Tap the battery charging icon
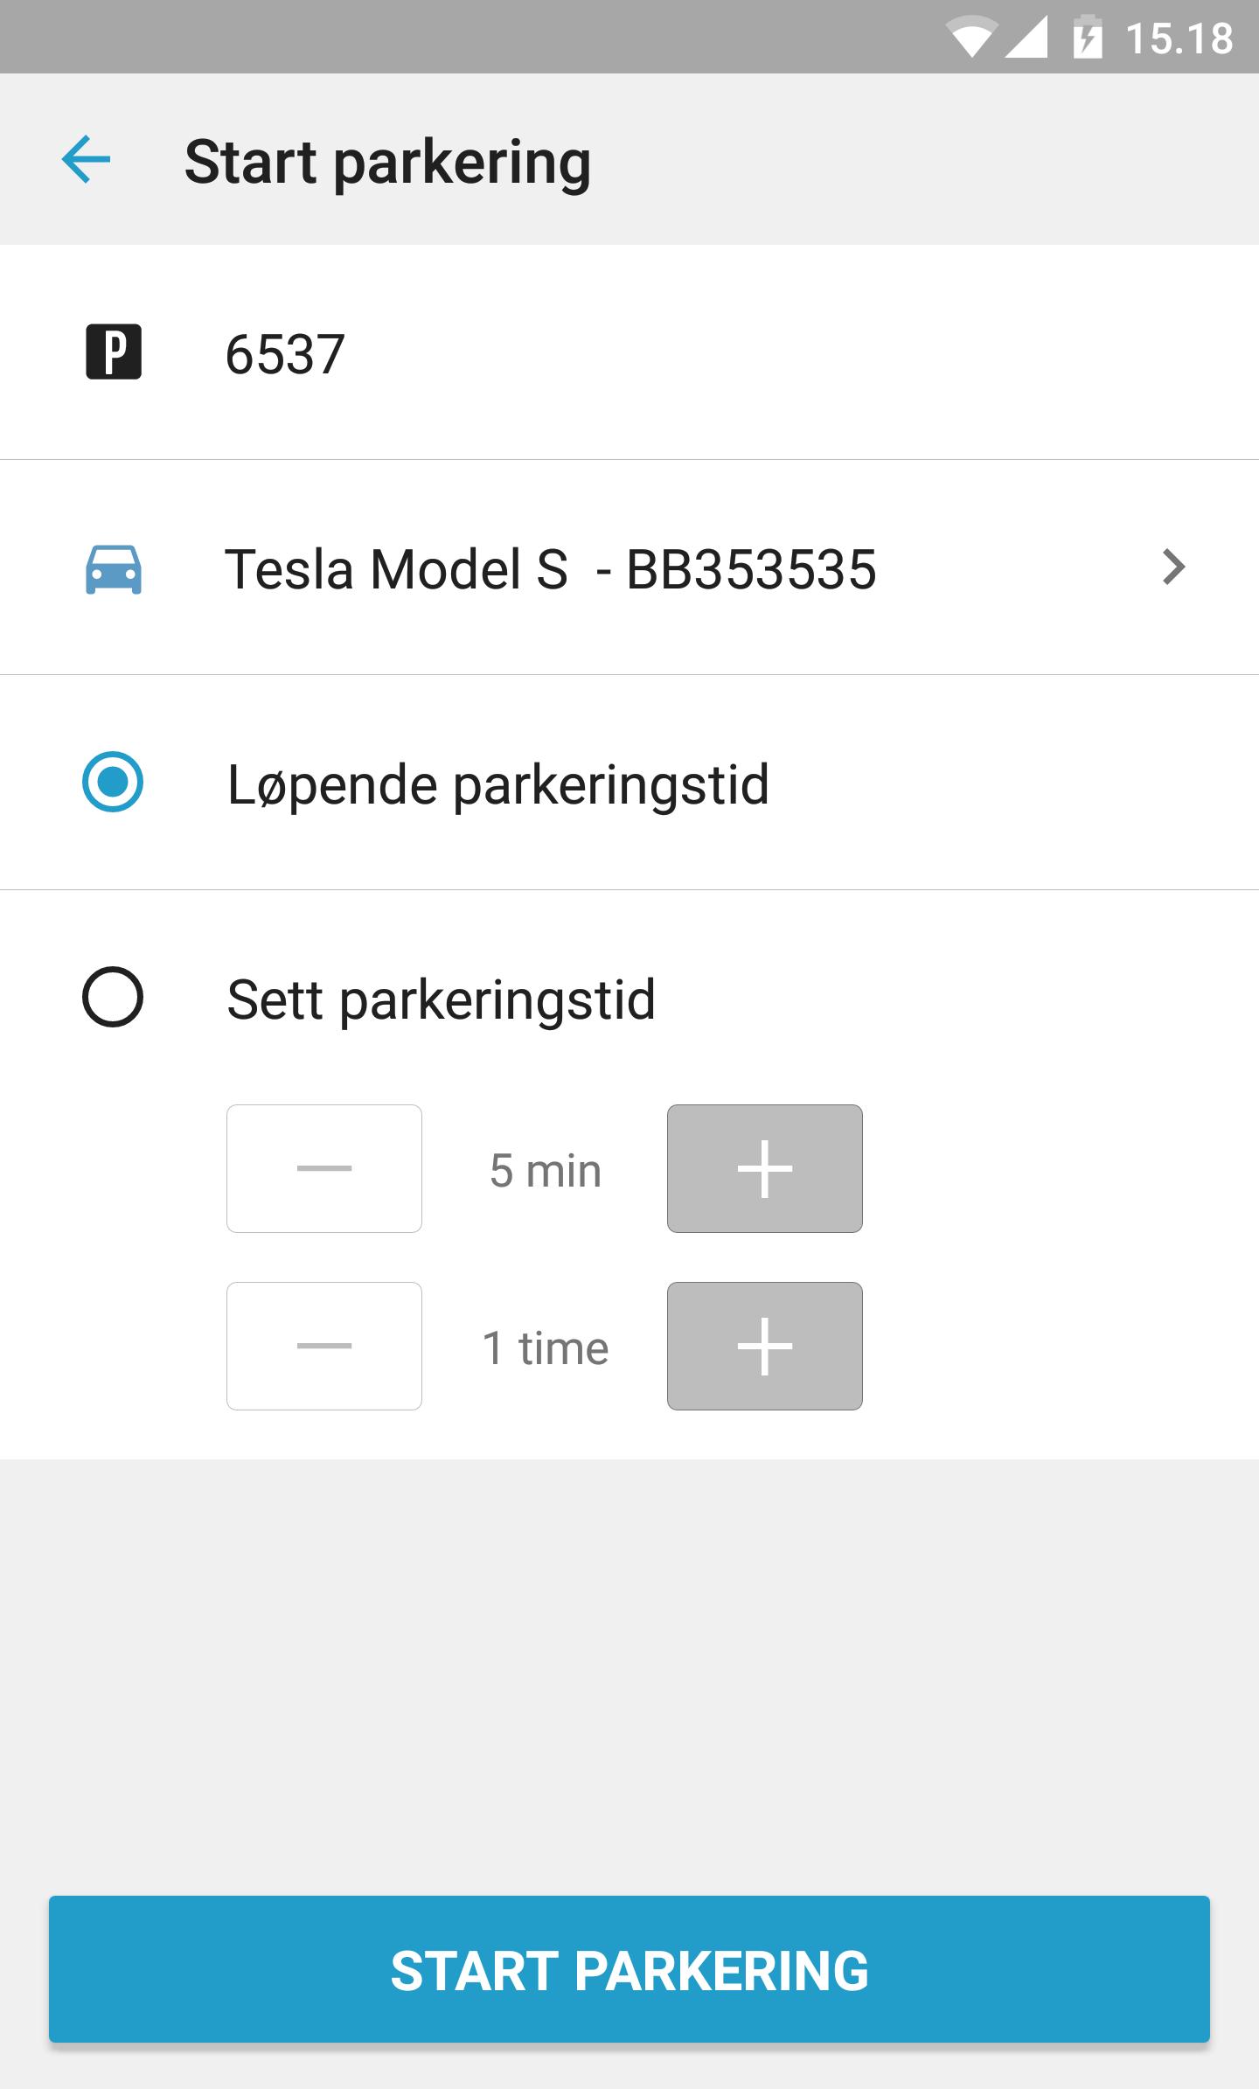1259x2089 pixels. click(x=1087, y=38)
